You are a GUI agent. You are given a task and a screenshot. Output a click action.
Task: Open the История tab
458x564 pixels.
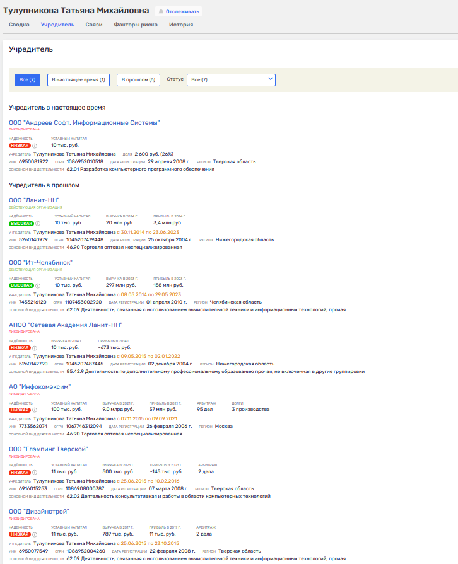point(181,25)
